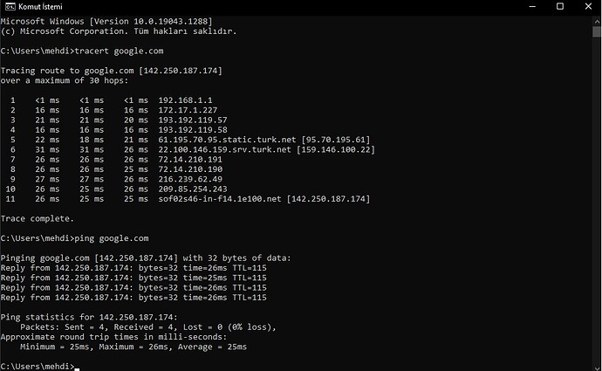Click the sof02s46-in-f14.1e100.net hostname
Screen dimensions: 602x371
220,199
